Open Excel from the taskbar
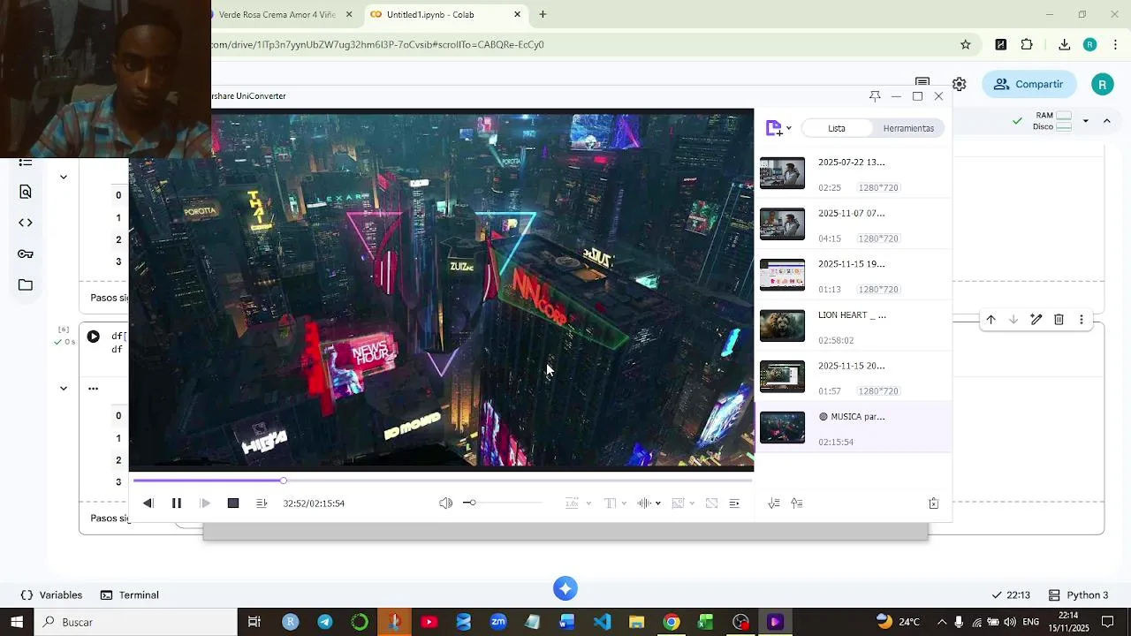Image resolution: width=1131 pixels, height=636 pixels. click(705, 622)
